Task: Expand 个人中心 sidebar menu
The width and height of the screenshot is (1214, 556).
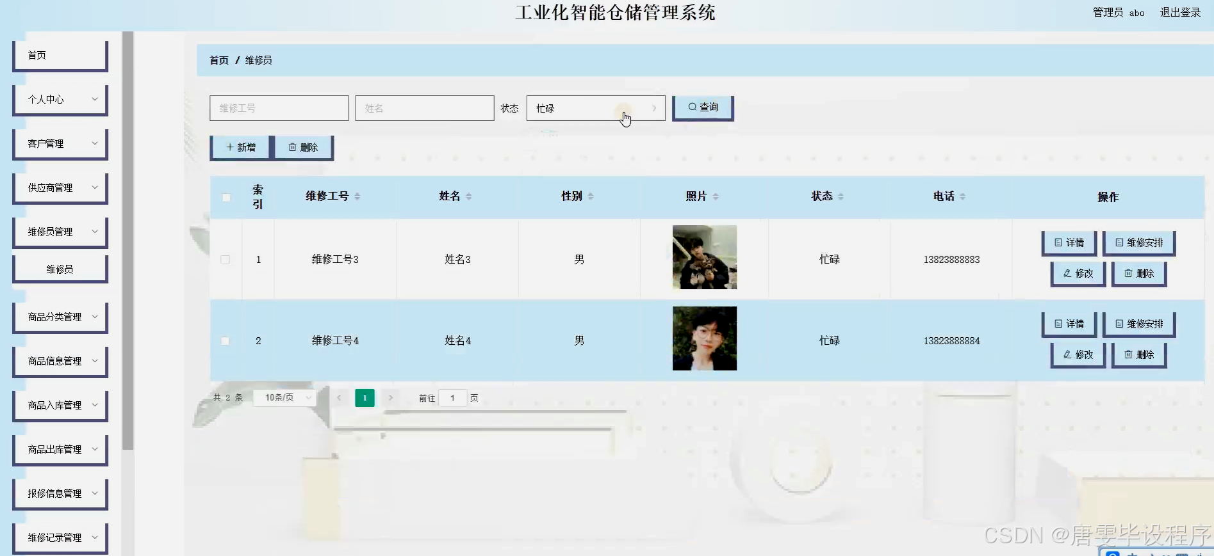Action: 60,99
